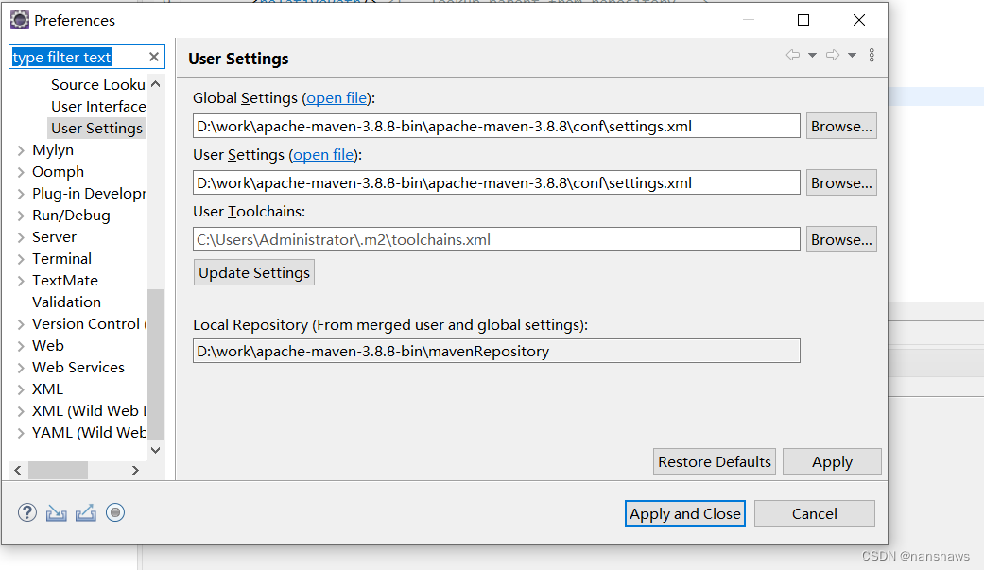This screenshot has height=570, width=984.
Task: Expand the Web Services tree node
Action: (21, 368)
